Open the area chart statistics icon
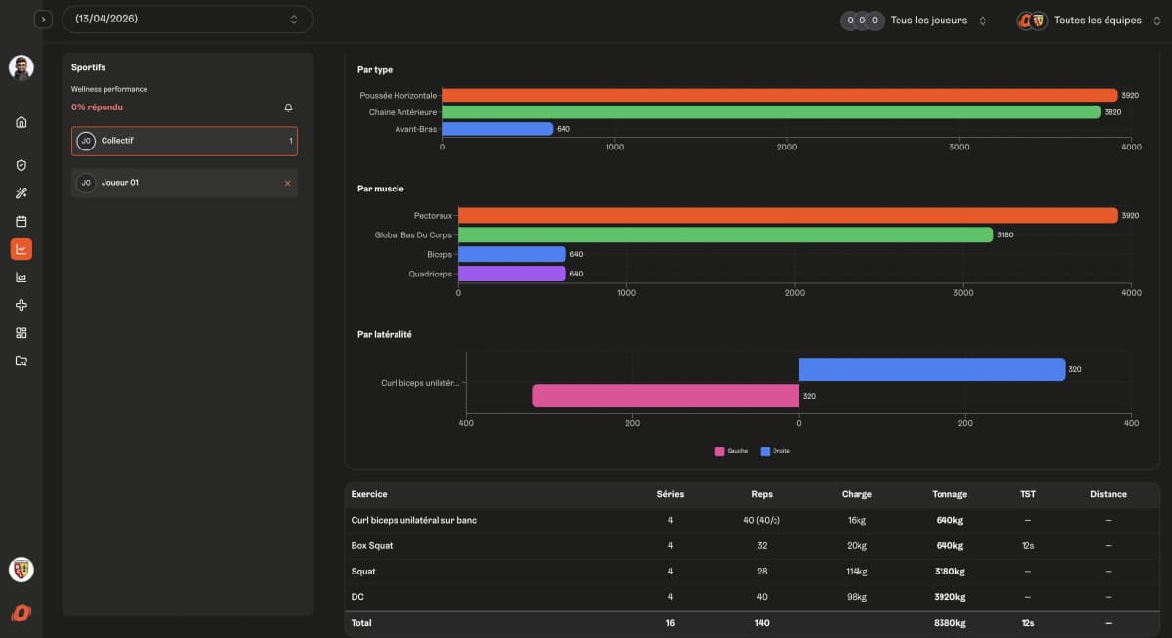1172x638 pixels. (x=20, y=276)
